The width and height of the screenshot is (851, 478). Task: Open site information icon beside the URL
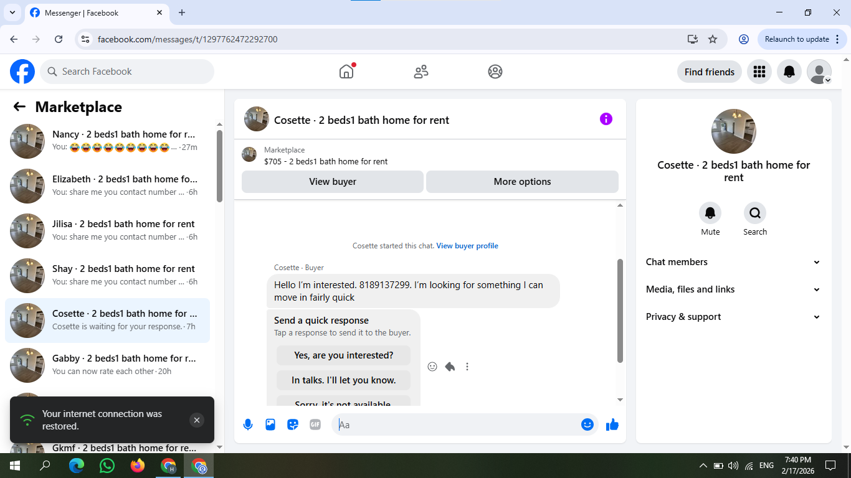[x=86, y=39]
